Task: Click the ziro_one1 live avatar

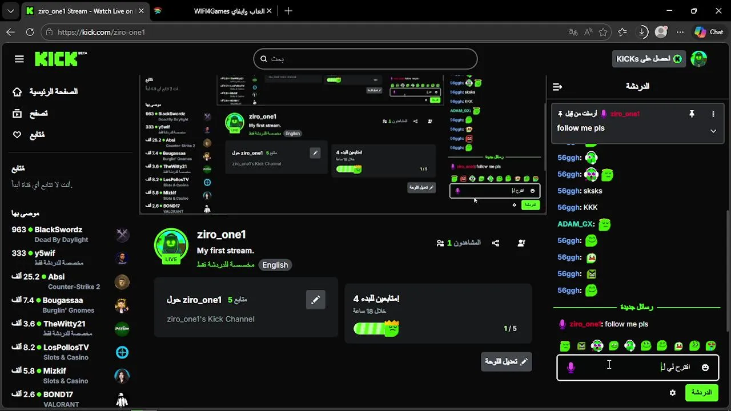Action: tap(171, 245)
